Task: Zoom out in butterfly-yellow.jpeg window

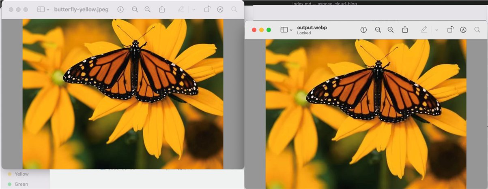Action: tap(135, 9)
